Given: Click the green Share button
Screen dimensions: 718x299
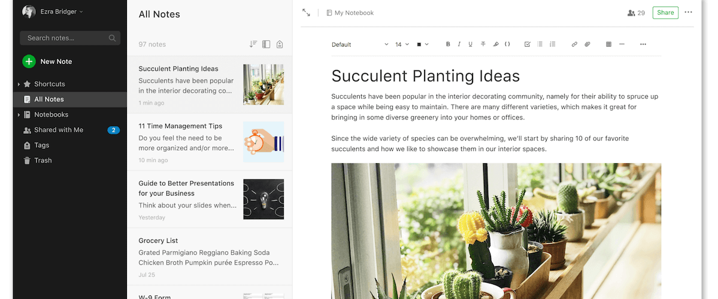Looking at the screenshot, I should [665, 13].
